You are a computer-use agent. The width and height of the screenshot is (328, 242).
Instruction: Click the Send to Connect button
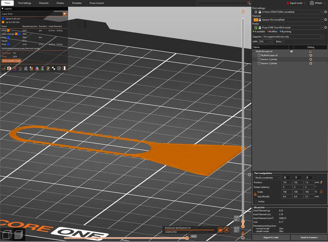309,237
